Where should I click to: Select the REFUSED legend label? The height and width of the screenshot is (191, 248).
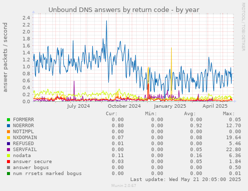click(x=23, y=144)
